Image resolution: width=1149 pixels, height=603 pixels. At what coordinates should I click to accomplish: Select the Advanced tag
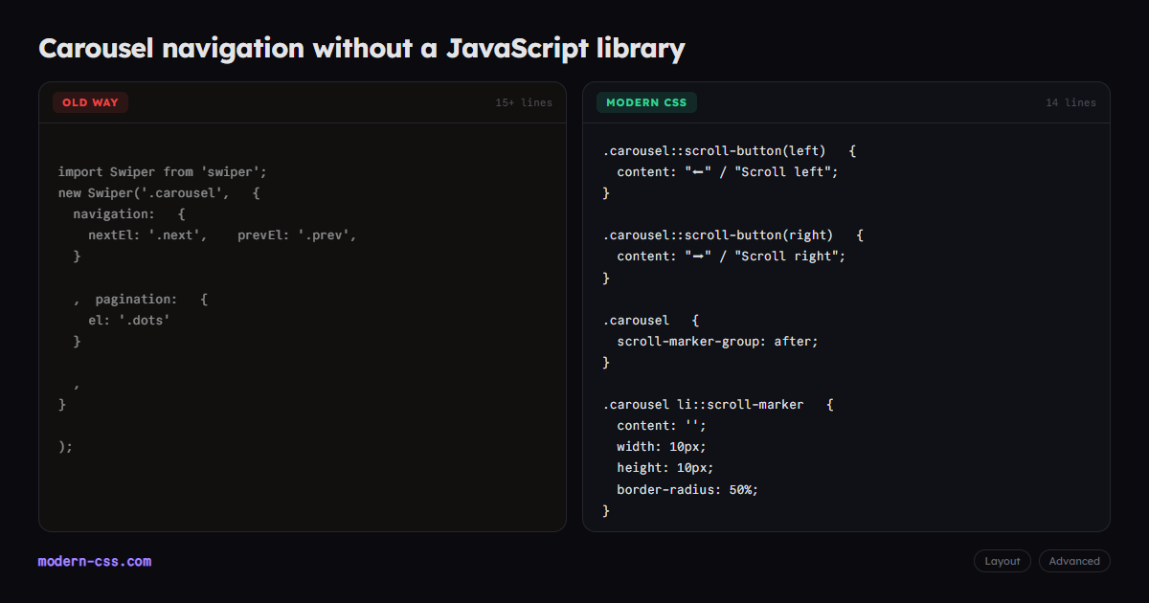coord(1074,561)
